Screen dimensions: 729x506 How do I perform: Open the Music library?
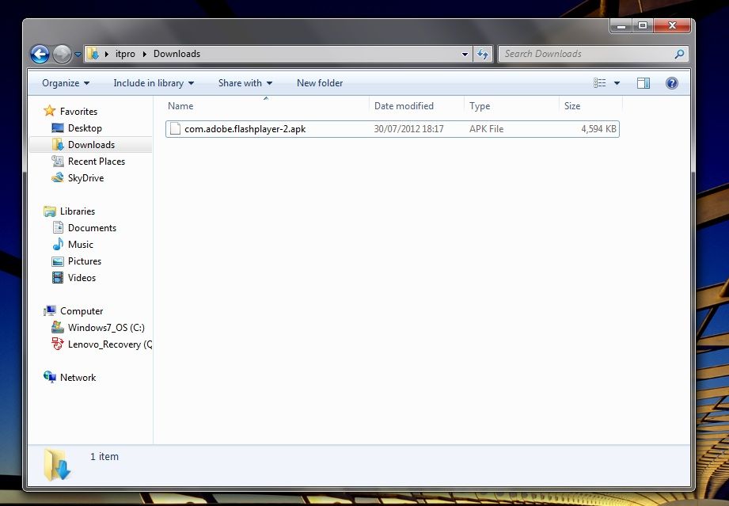click(x=81, y=245)
